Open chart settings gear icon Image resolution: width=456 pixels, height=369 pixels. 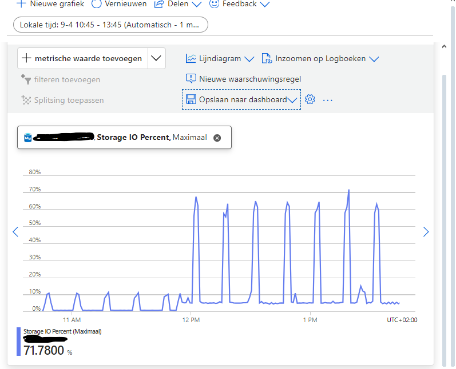coord(310,99)
